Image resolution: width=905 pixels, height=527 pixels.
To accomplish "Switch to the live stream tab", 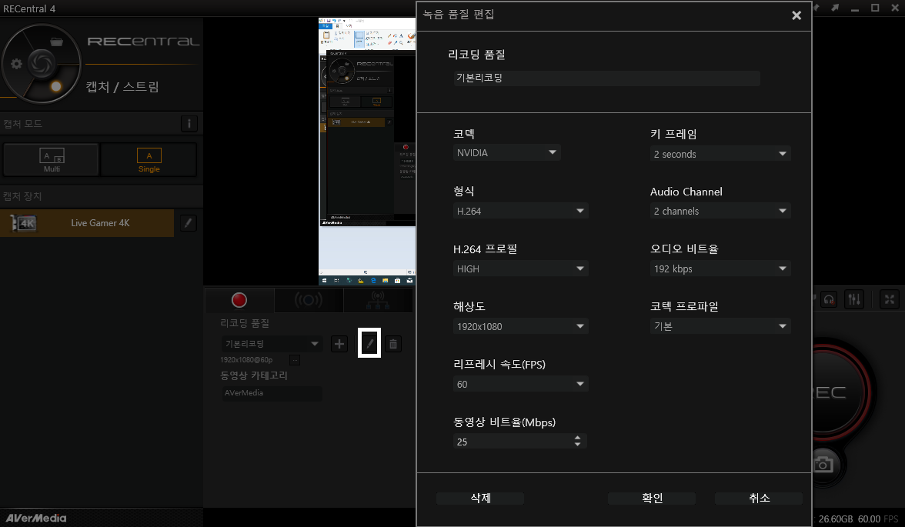I will click(309, 300).
